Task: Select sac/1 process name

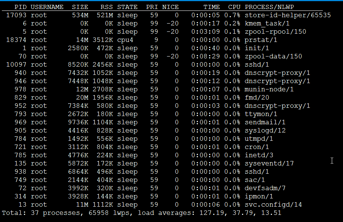Action: click(255, 180)
